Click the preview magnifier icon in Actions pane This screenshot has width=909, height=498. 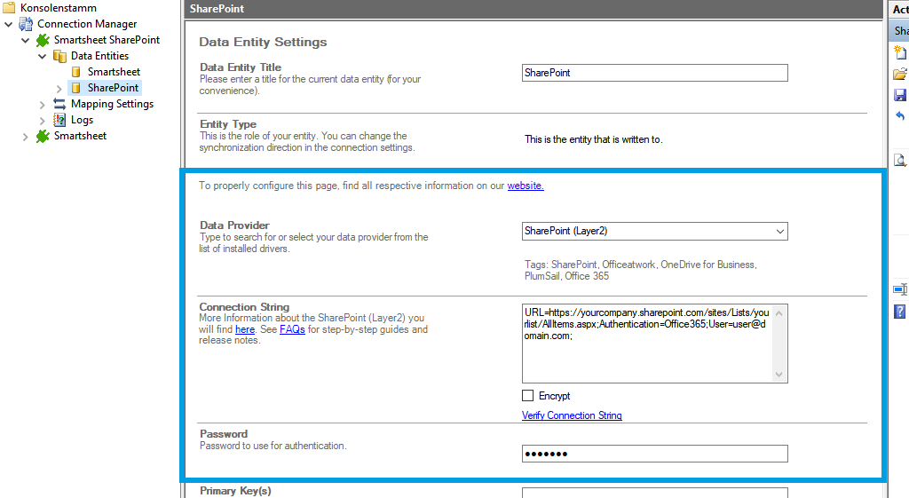(900, 161)
